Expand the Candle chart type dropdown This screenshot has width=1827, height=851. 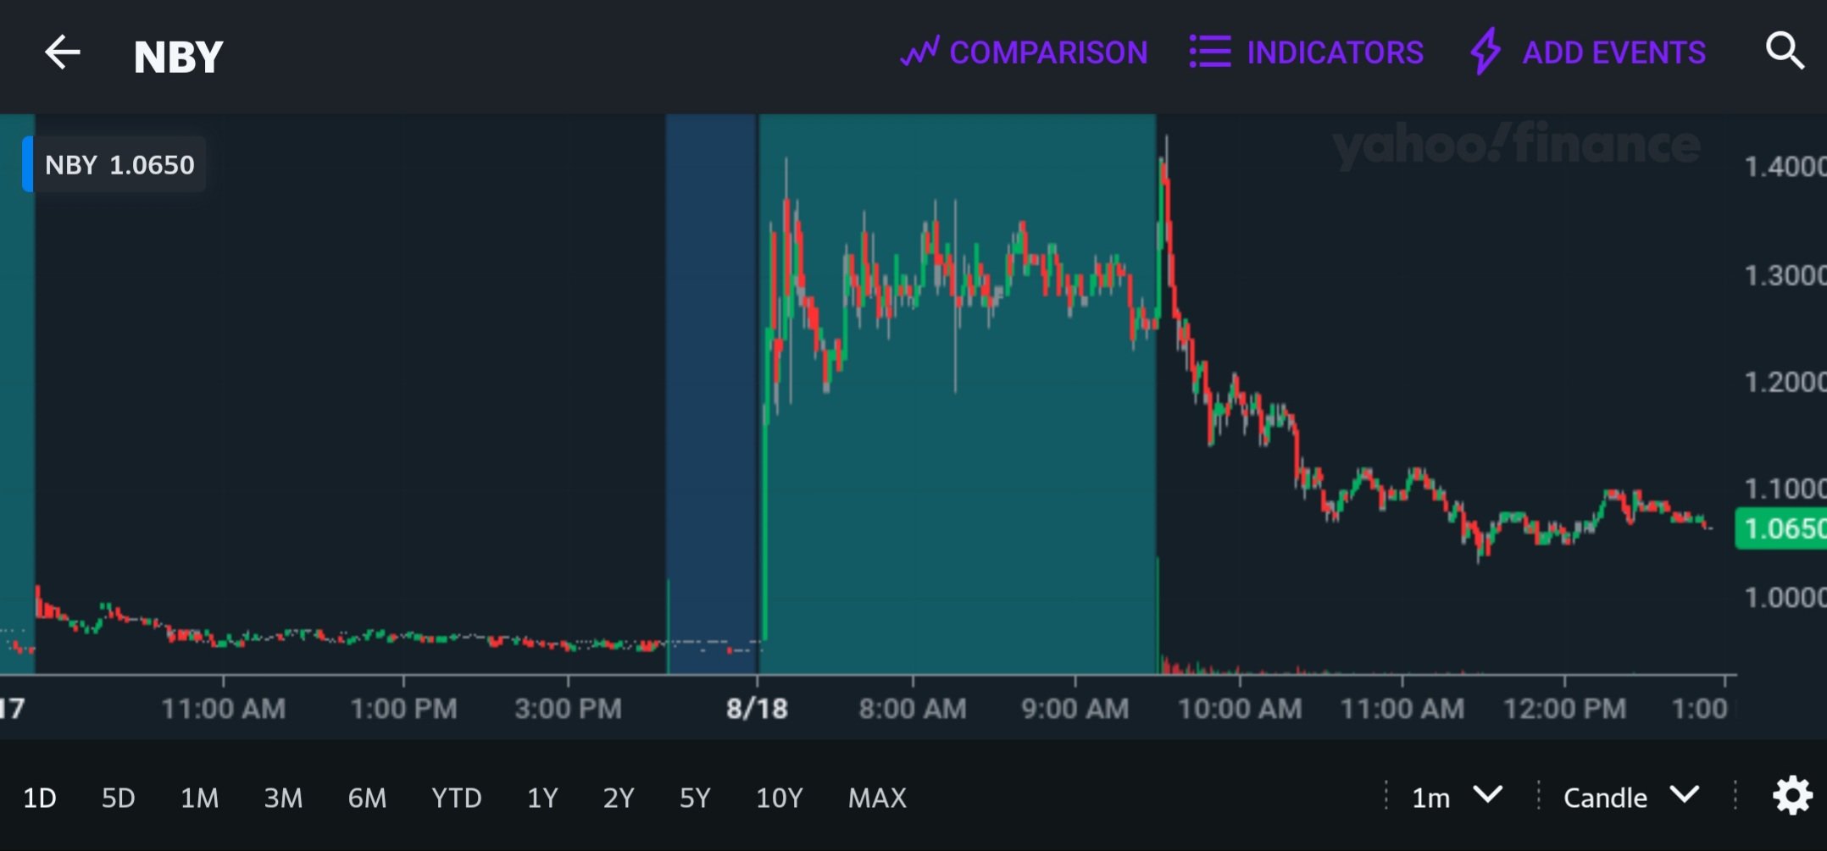tap(1631, 797)
